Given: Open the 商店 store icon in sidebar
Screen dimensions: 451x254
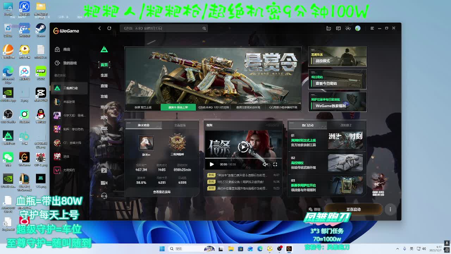Looking at the screenshot, I should (57, 49).
